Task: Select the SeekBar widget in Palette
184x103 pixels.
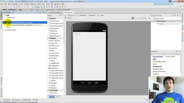Action: 52,80
